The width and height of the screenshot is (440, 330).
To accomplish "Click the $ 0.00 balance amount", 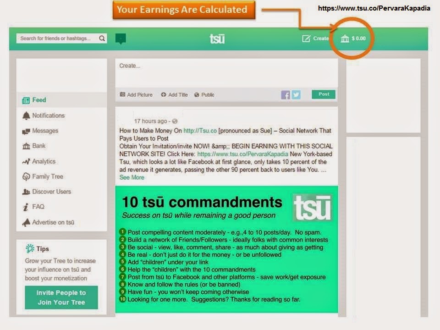I will click(358, 38).
